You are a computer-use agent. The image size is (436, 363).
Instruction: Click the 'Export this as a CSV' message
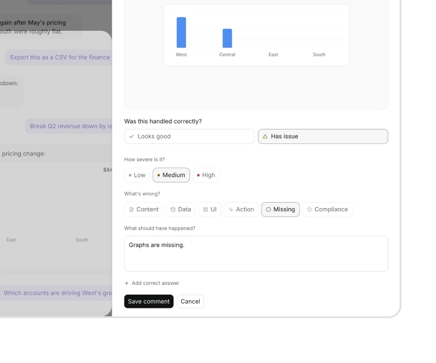point(59,57)
